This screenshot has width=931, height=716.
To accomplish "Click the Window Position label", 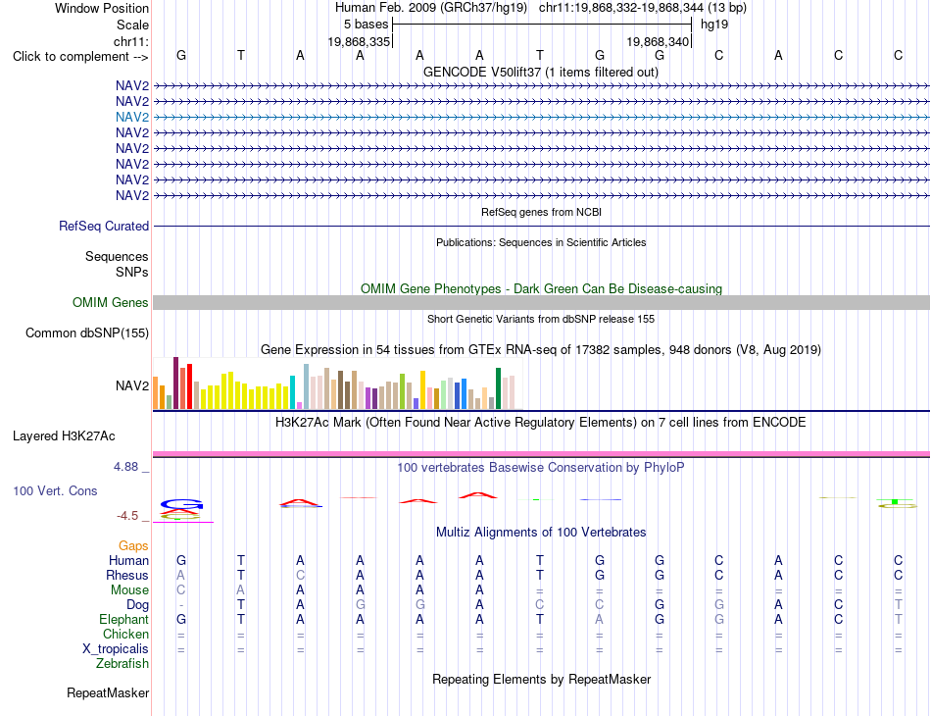I will pyautogui.click(x=102, y=8).
